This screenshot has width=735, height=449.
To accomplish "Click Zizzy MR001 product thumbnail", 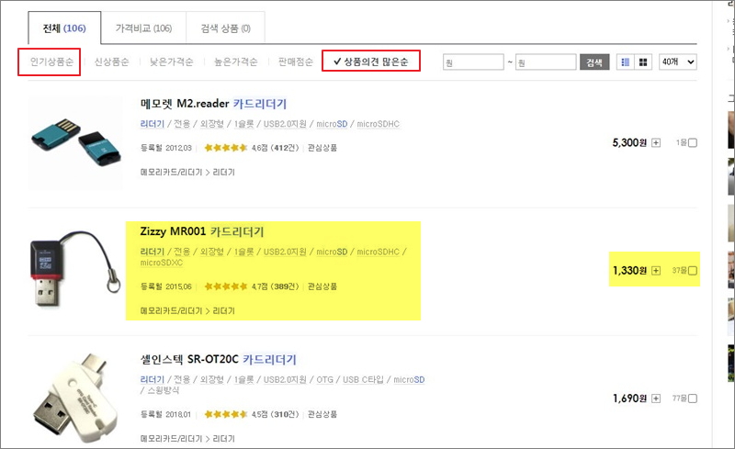I will coord(75,271).
